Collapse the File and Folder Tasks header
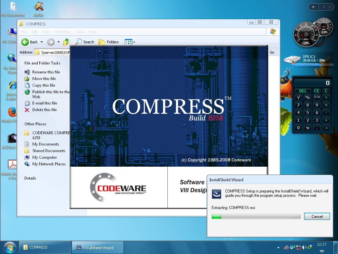The width and height of the screenshot is (338, 254). coord(42,63)
